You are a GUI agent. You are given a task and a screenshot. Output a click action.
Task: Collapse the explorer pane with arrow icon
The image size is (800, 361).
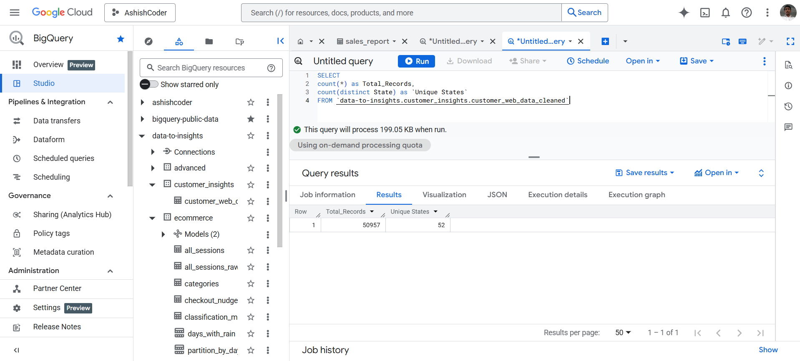[280, 41]
